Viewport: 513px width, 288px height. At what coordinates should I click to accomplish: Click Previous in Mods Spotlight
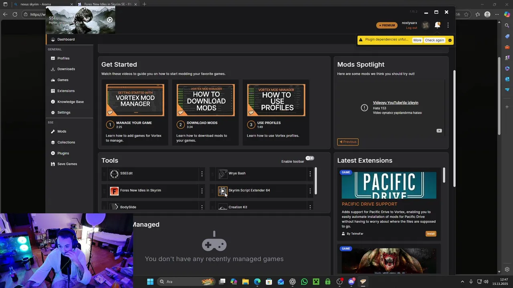(x=348, y=142)
